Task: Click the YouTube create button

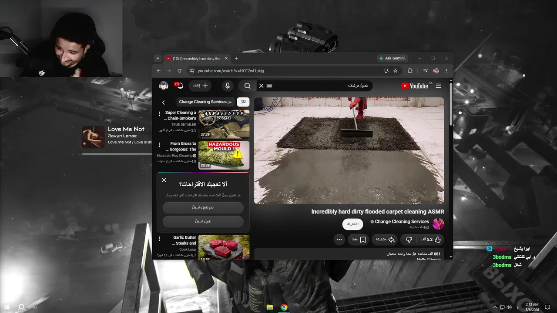Action: 200,86
